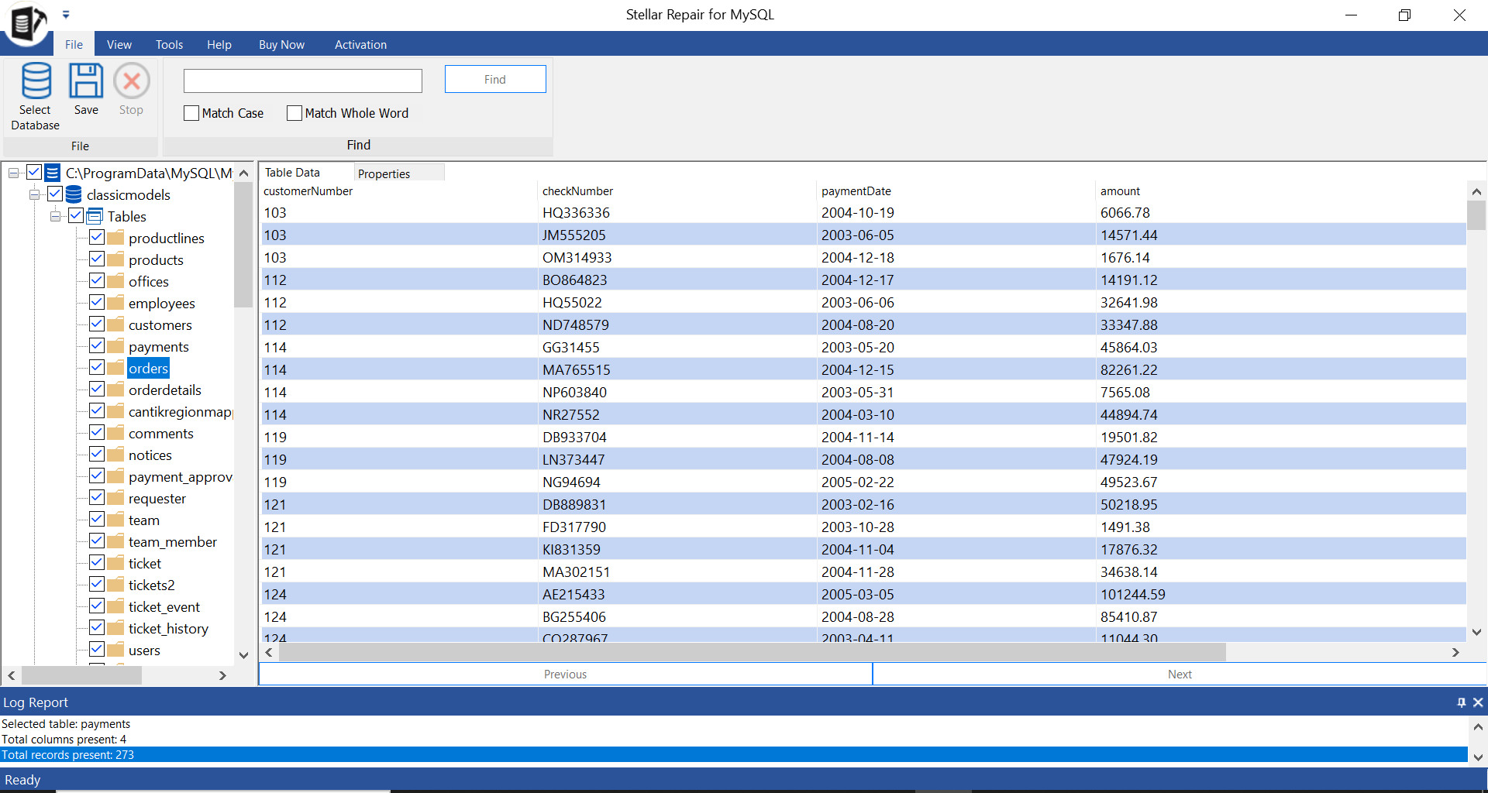Collapse the root database path node
1488x793 pixels.
tap(14, 173)
